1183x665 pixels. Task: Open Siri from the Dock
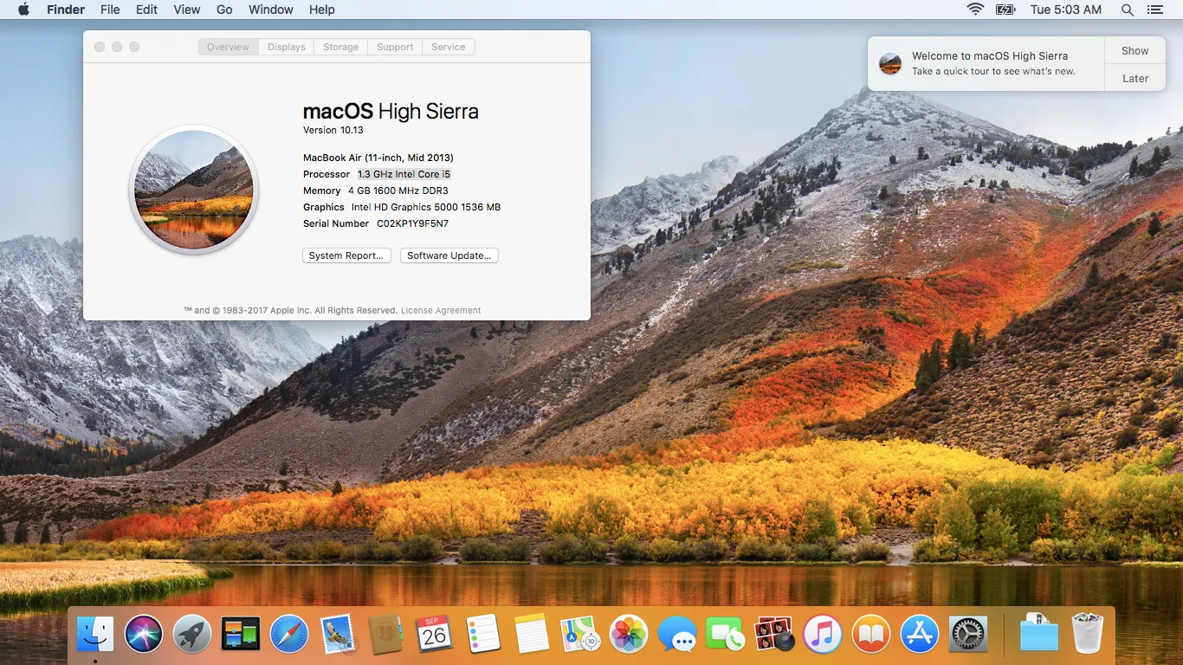144,635
